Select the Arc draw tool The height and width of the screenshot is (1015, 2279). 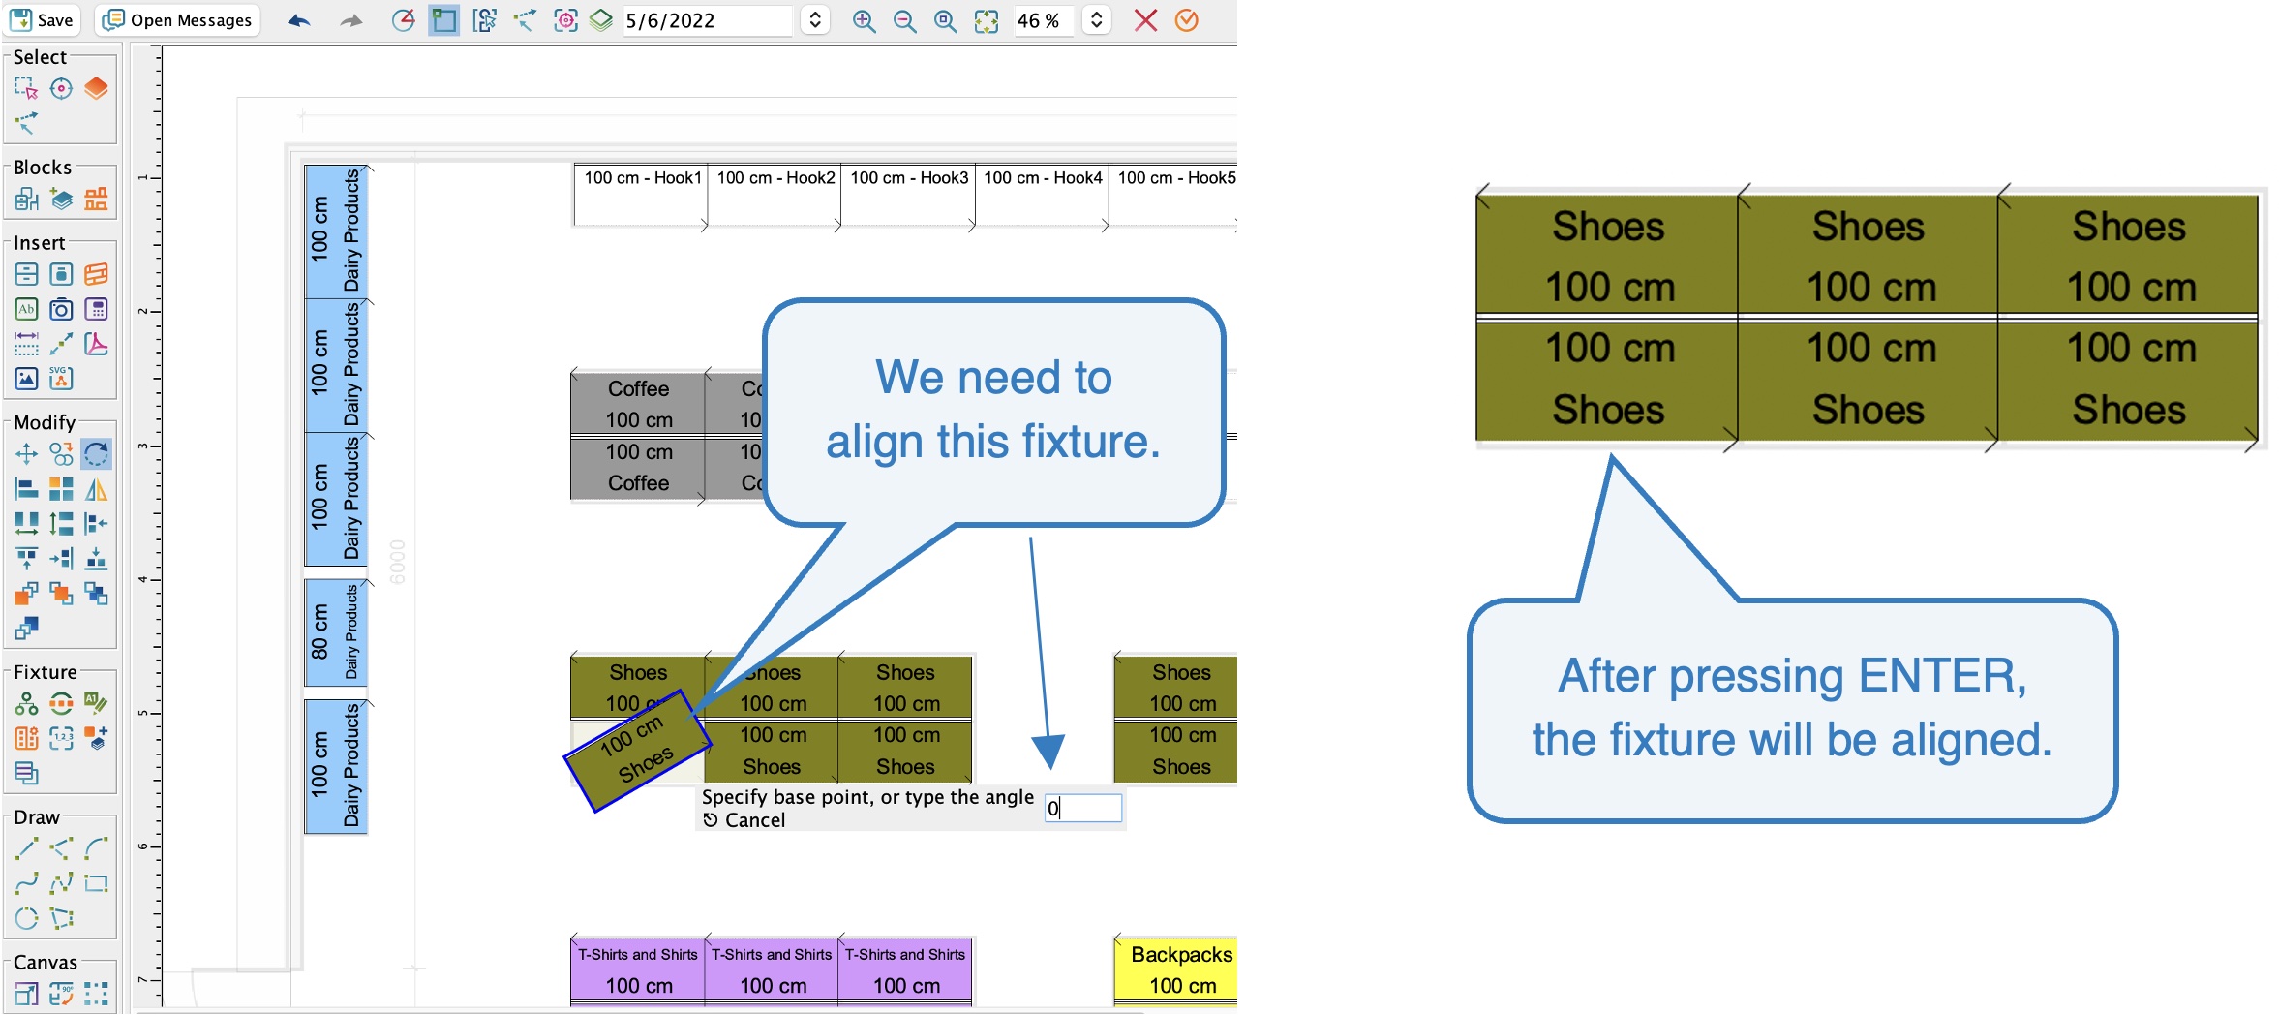[96, 849]
